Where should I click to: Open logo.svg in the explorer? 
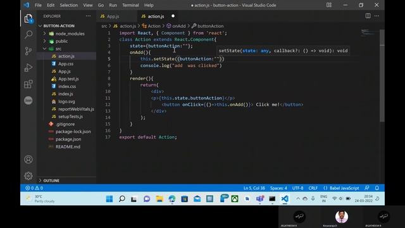(66, 101)
